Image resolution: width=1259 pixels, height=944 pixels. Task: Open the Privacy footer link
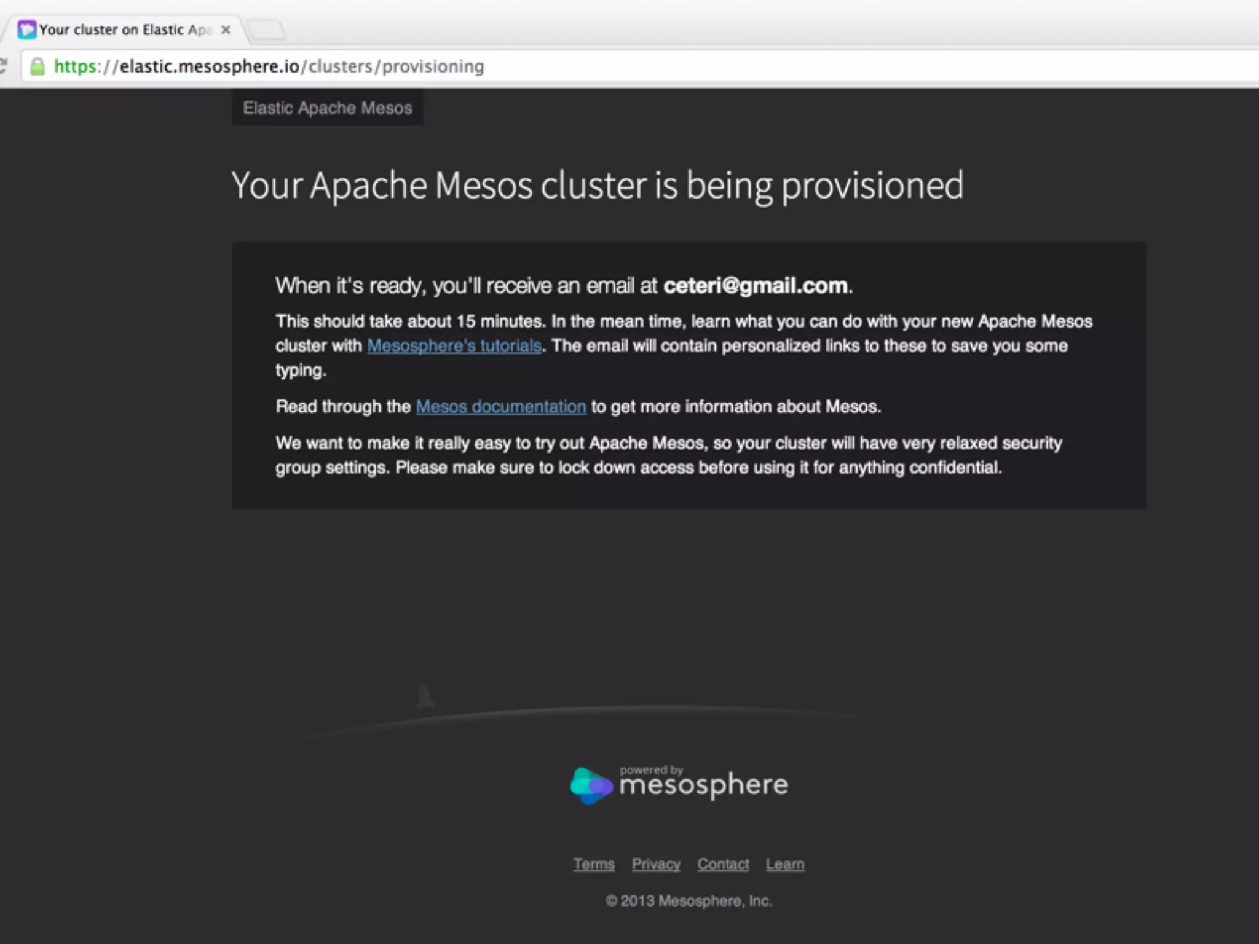[x=656, y=864]
